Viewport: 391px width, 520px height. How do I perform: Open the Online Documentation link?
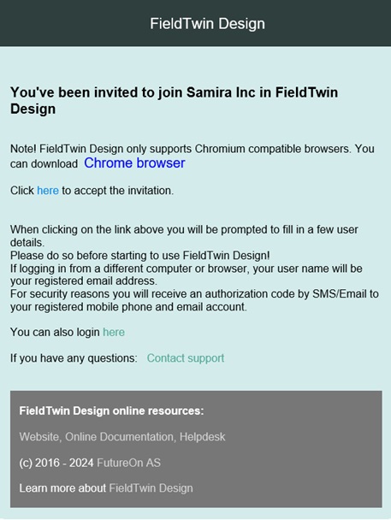[x=119, y=437]
